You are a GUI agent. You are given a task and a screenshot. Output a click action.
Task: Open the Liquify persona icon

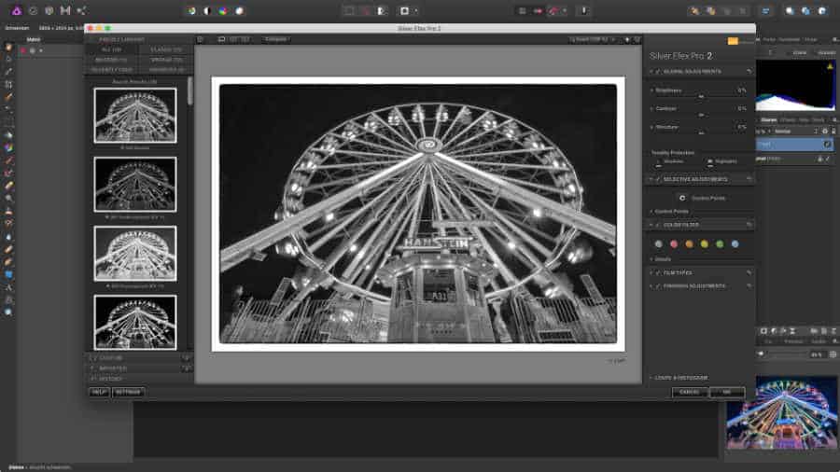coord(33,10)
